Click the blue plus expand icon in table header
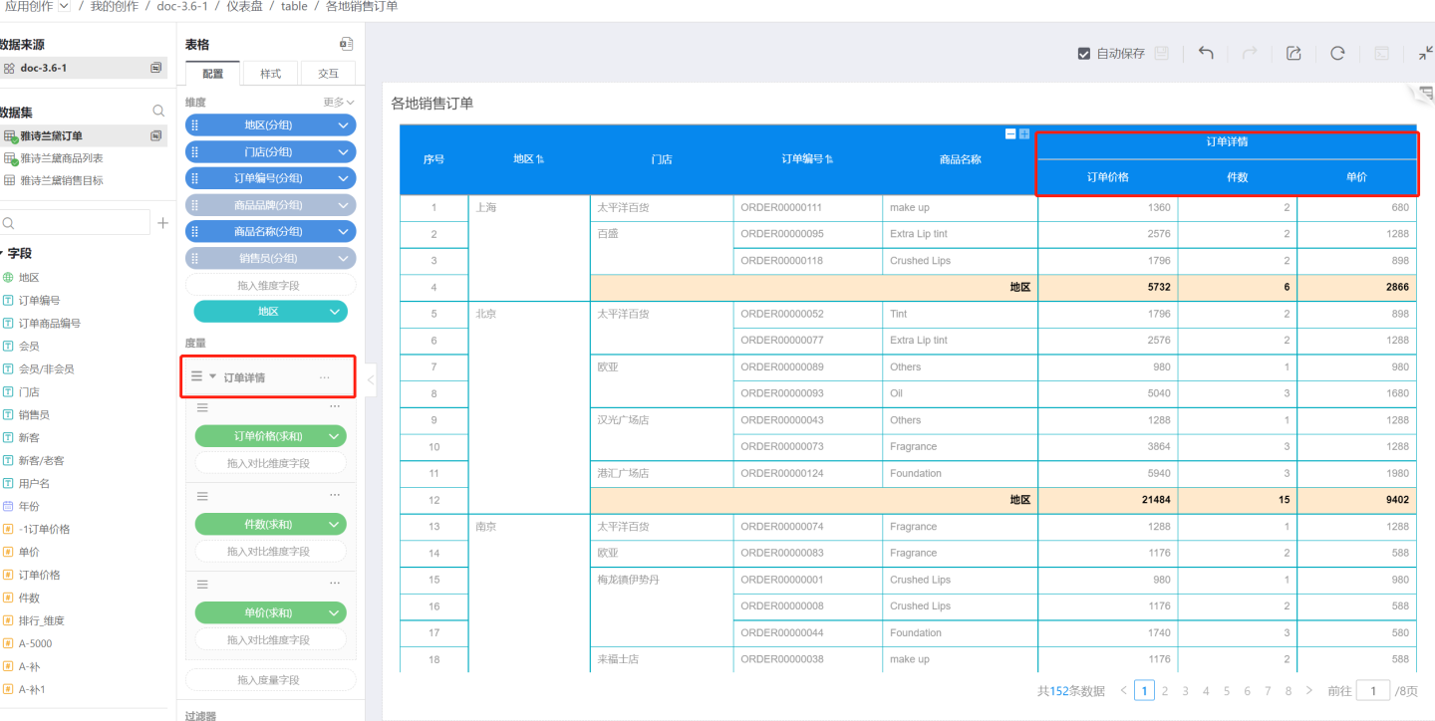Screen dimensions: 1435x721 coord(1023,133)
